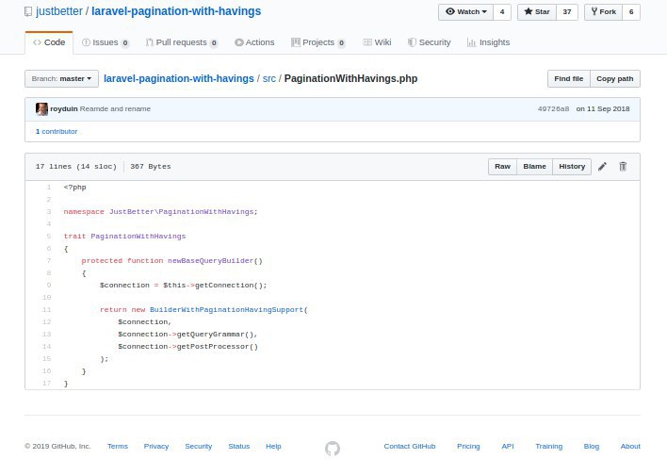Click the getPostProcessor() code line

188,347
